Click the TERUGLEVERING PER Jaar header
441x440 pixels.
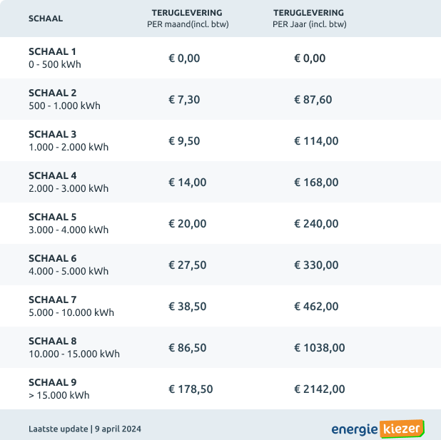[x=309, y=19]
